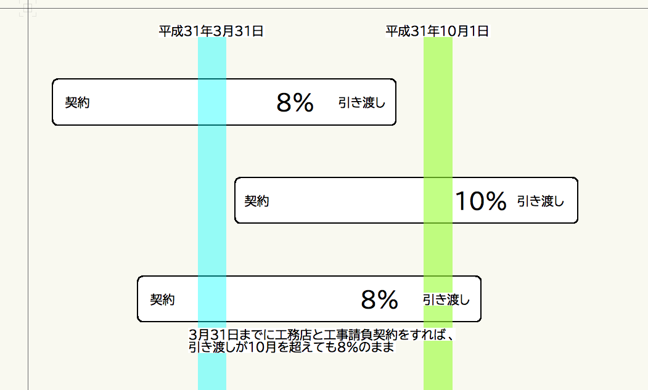The image size is (648, 390).
Task: Select 引き渡し label beside the 10% text
Action: 540,201
